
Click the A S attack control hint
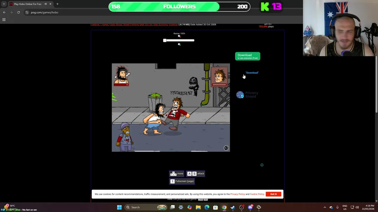coord(195,174)
